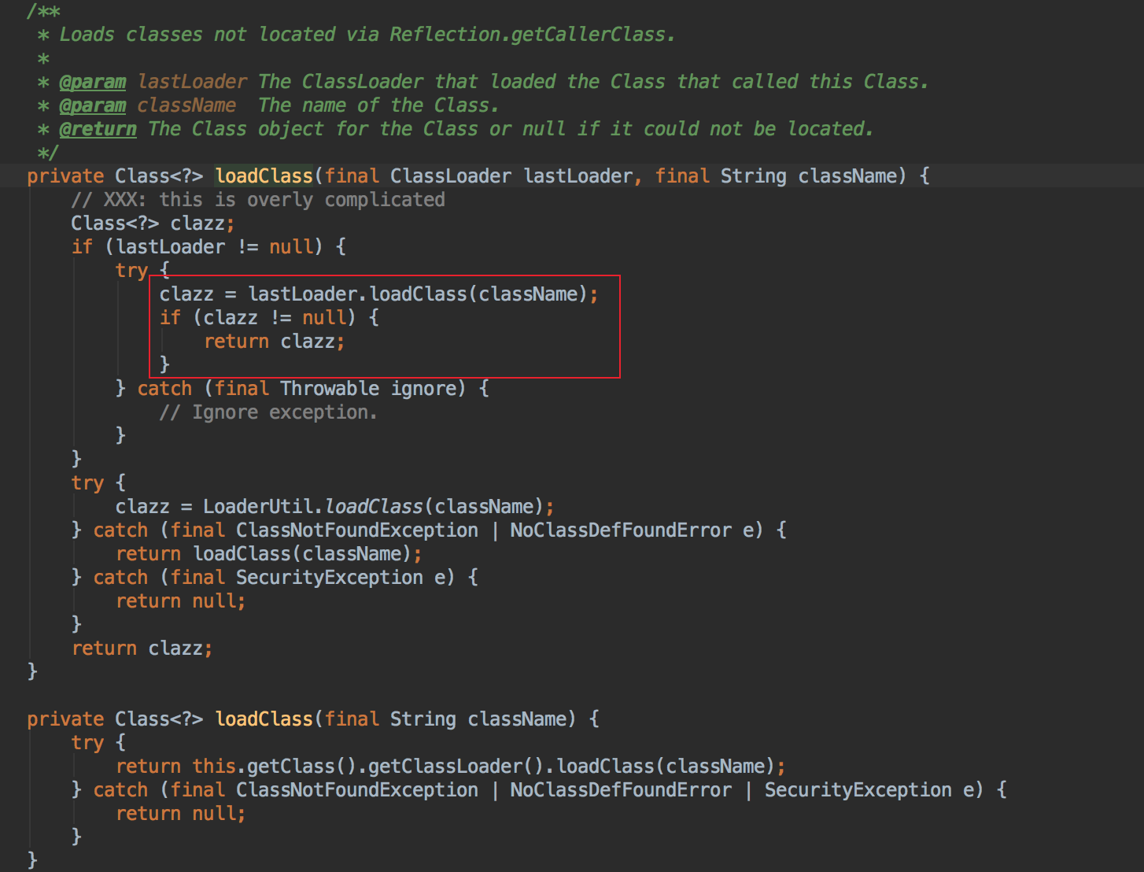Click the 'Class<?> clazz;' variable declaration

153,224
